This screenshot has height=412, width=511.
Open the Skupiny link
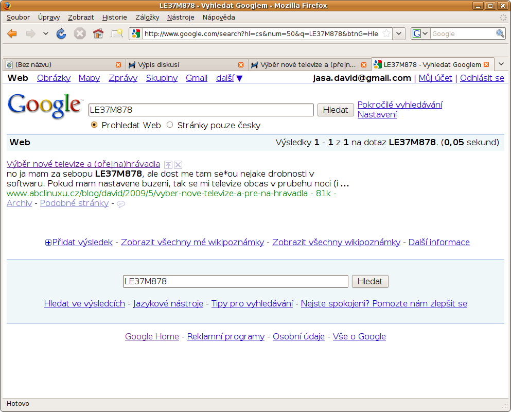[162, 78]
